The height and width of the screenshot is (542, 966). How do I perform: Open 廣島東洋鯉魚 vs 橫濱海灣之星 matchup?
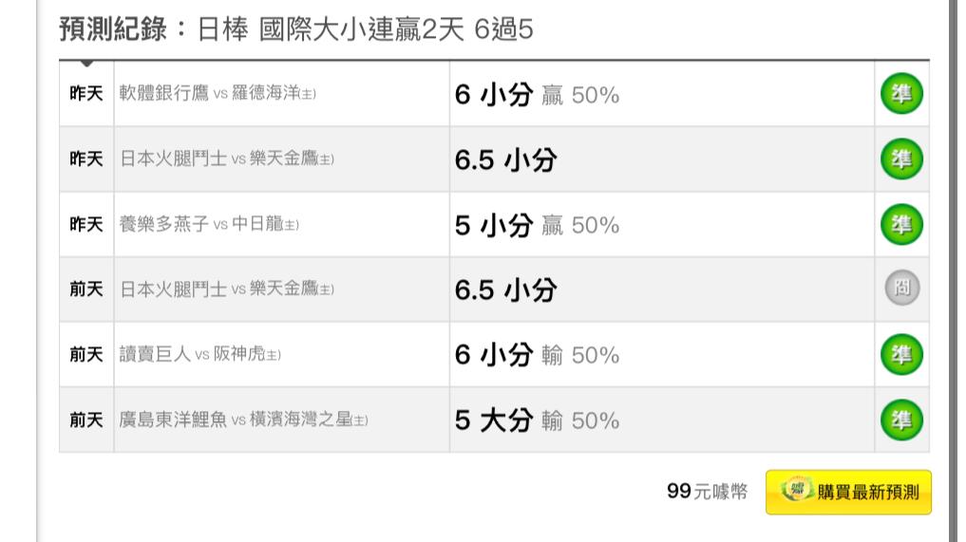(243, 421)
